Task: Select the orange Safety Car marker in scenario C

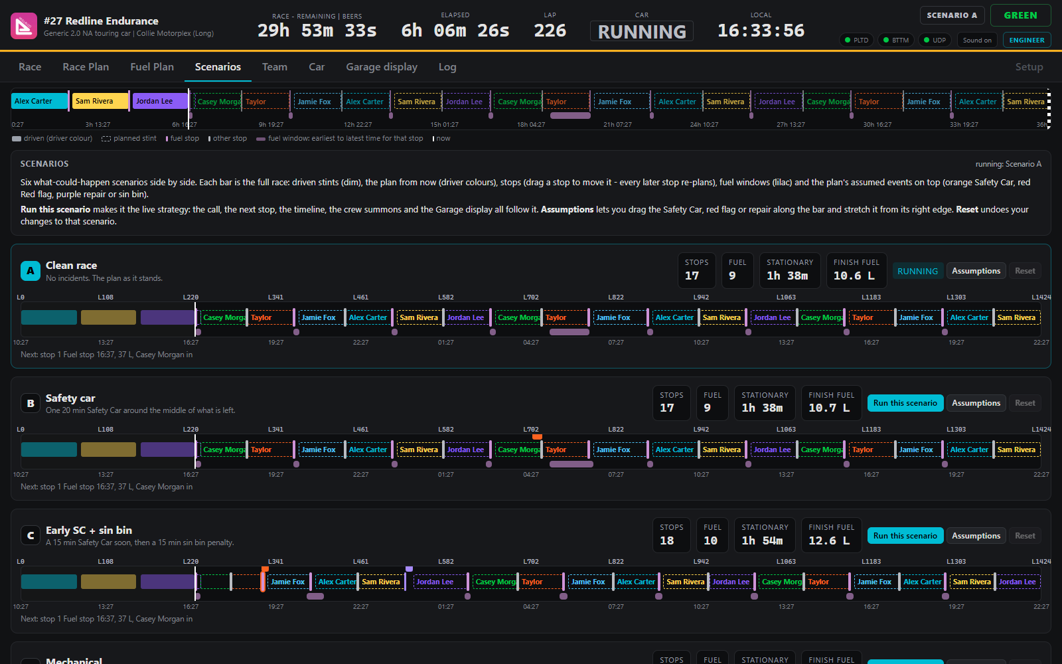Action: click(265, 568)
